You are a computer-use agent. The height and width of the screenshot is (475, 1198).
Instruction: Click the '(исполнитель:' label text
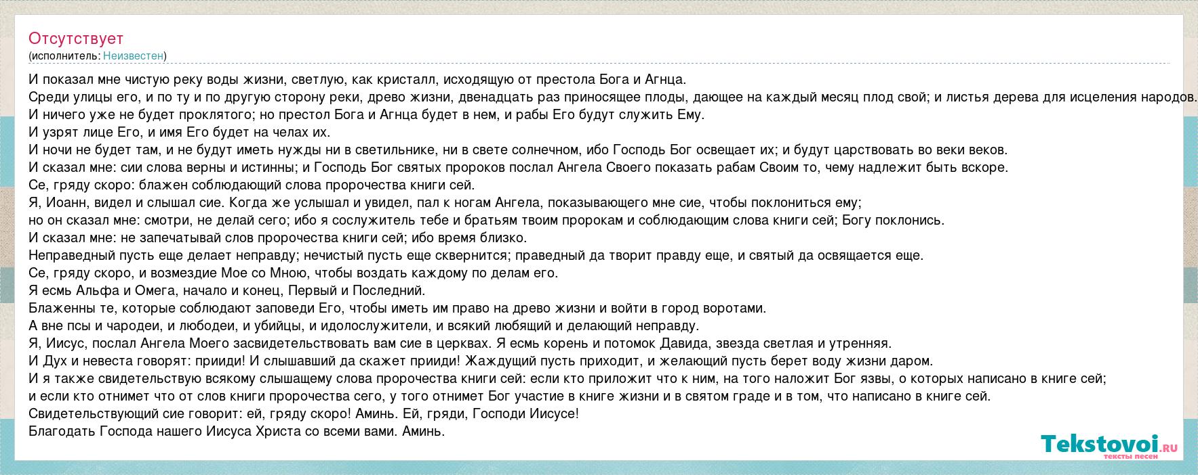pos(65,55)
